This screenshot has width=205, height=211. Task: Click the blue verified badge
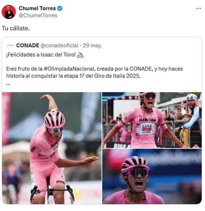[60, 8]
